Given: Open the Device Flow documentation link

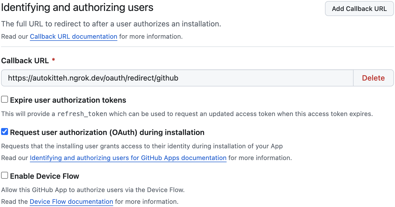Looking at the screenshot, I should (71, 202).
